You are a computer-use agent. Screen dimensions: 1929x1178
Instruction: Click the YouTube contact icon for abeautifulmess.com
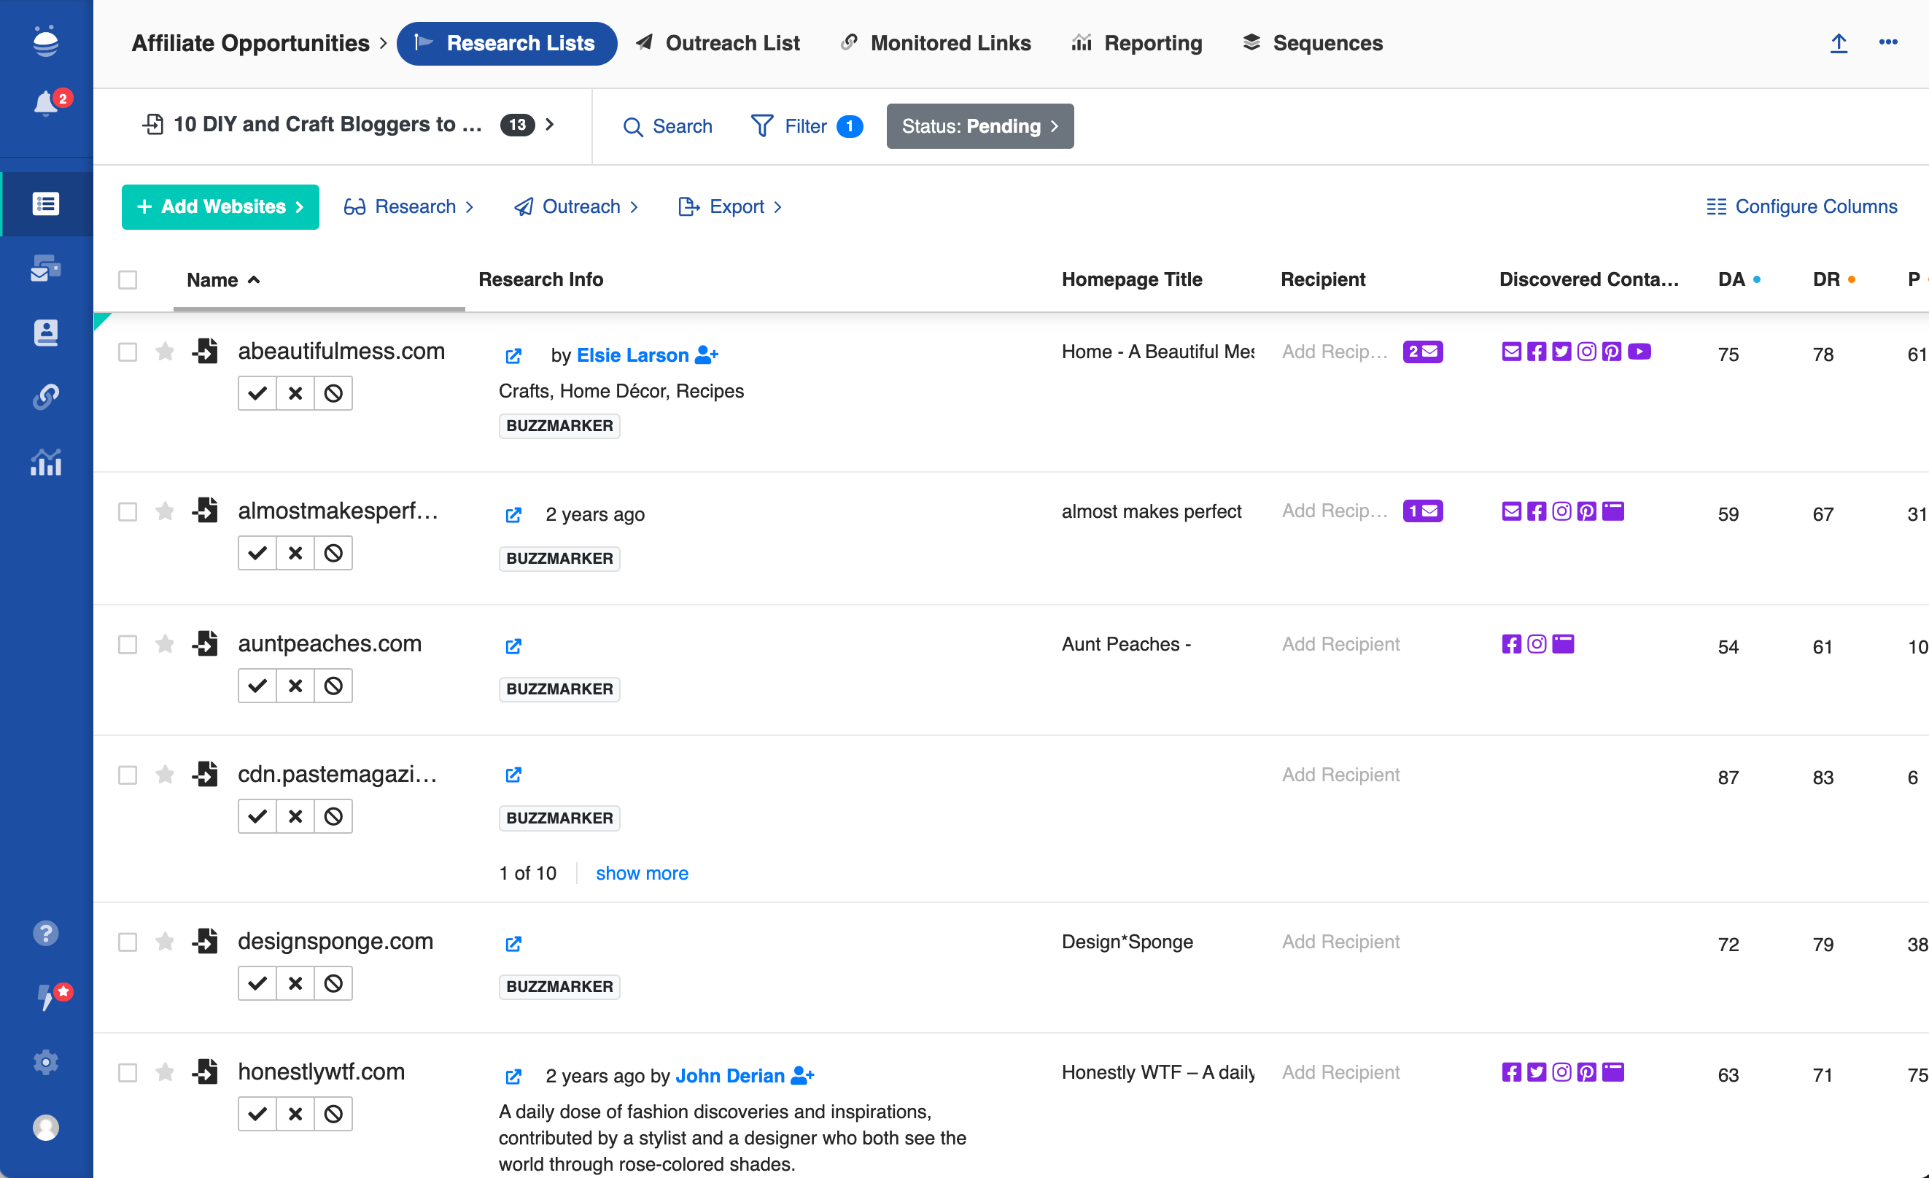(x=1639, y=352)
